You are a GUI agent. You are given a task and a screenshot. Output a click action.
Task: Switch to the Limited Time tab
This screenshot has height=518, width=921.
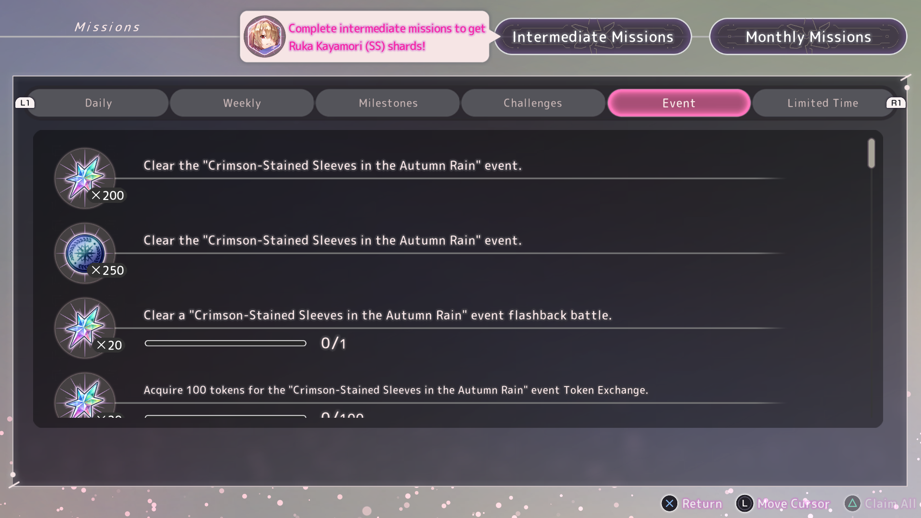pyautogui.click(x=823, y=103)
